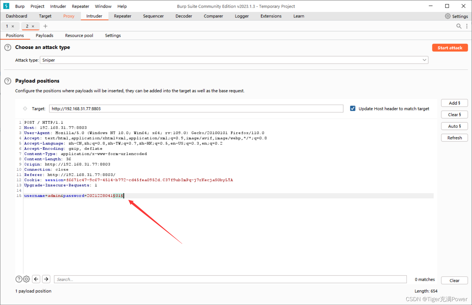This screenshot has height=305, width=472.
Task: Switch to the Proxy tab
Action: 69,16
